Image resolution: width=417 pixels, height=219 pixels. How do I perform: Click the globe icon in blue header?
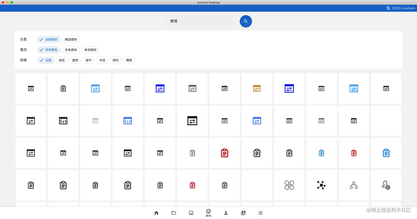(x=389, y=8)
